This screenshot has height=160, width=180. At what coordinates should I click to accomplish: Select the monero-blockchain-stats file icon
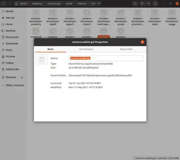(155, 13)
